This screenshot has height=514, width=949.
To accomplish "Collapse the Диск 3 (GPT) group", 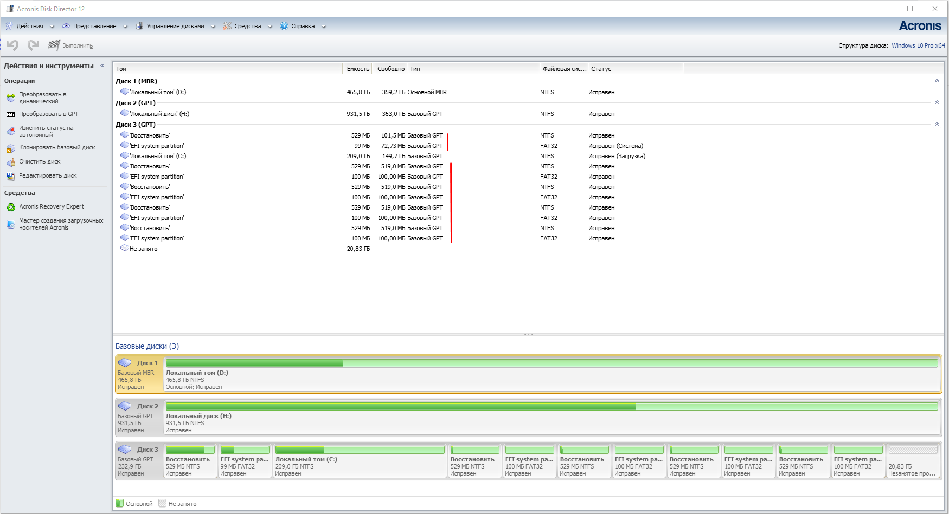I will tap(937, 124).
